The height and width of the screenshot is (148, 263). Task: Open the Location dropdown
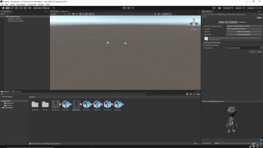[x=244, y=29]
